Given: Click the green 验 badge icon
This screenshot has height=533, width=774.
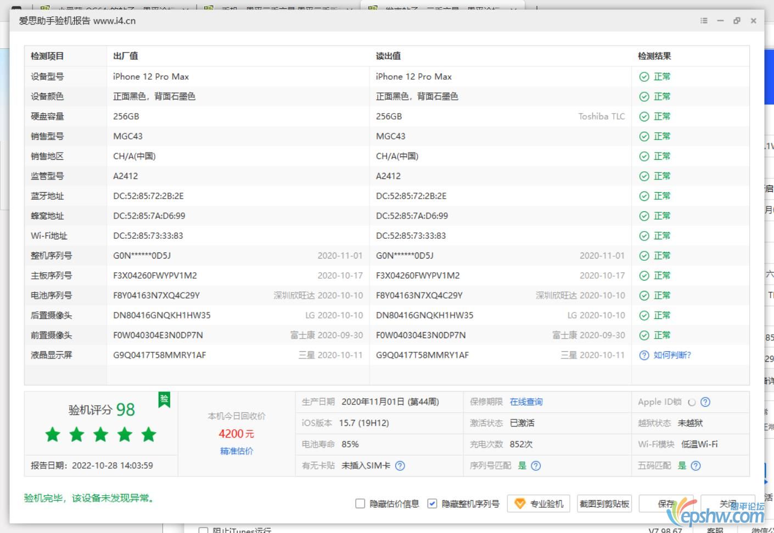Looking at the screenshot, I should pyautogui.click(x=164, y=400).
